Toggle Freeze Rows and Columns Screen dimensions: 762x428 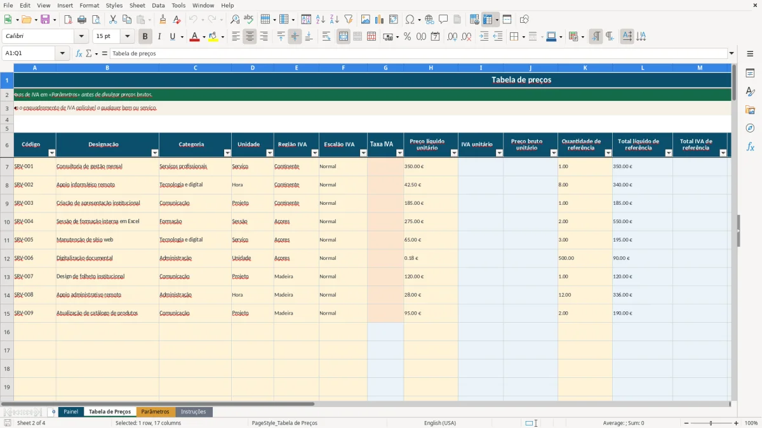tap(488, 20)
